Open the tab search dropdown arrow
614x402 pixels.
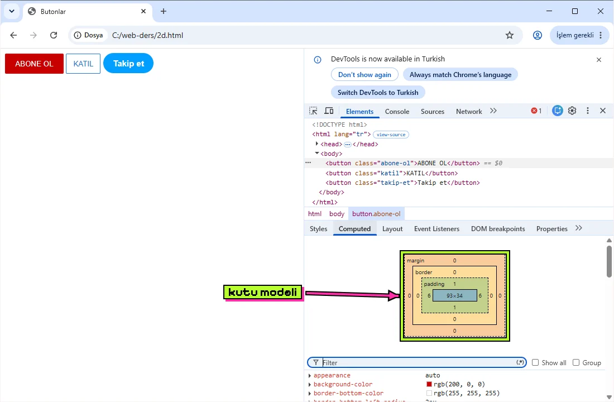[x=12, y=11]
